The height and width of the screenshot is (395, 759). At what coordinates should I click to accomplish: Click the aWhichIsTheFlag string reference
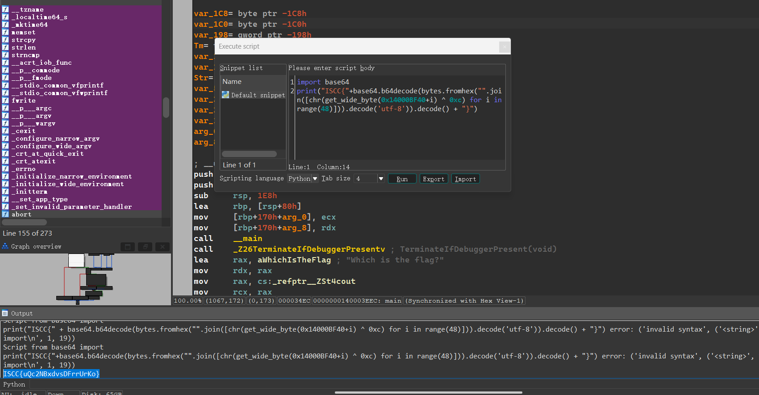click(294, 260)
